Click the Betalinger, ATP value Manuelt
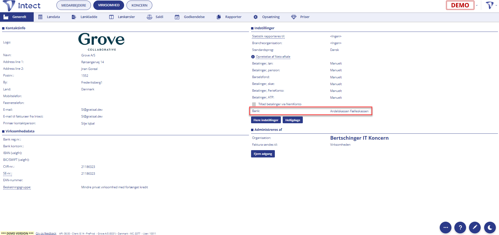Viewport: 499px width, 235px height. [336, 98]
